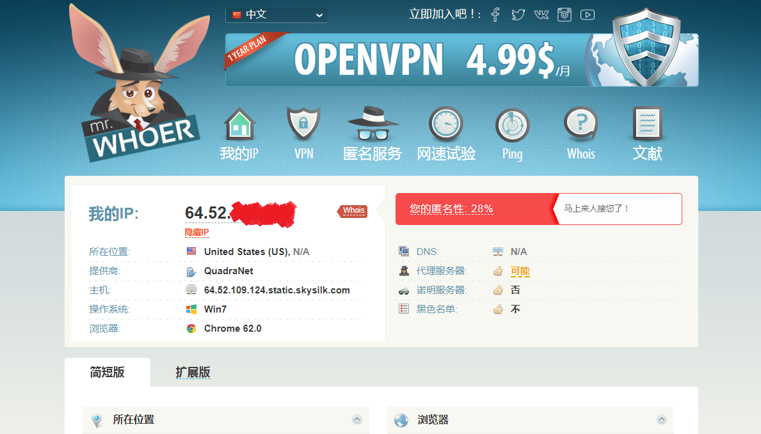Screen dimensions: 761x434
Task: Open the 匿名服务 menu label
Action: click(372, 153)
